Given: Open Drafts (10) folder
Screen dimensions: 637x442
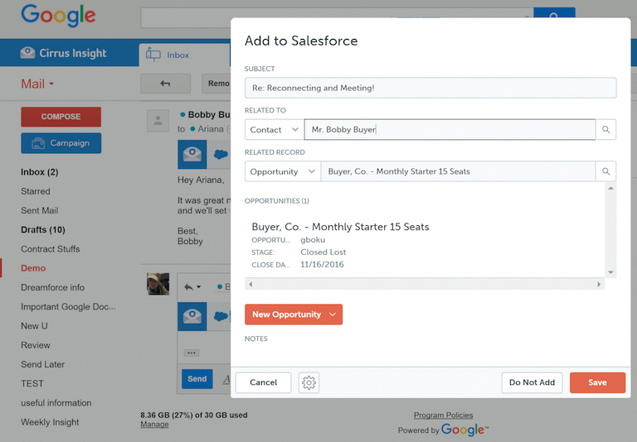Looking at the screenshot, I should (43, 230).
